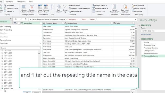Open All Properties link
This screenshot has width=165, height=93.
[x=146, y=34]
